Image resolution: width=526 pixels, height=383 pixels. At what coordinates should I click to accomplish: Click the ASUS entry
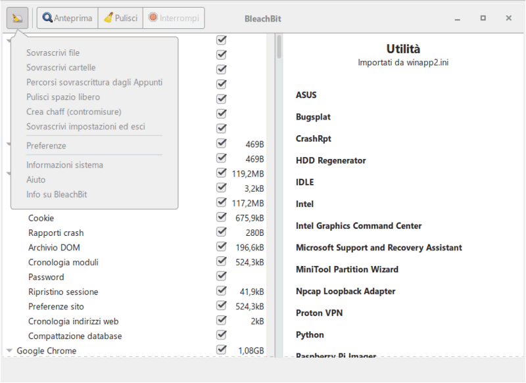306,95
